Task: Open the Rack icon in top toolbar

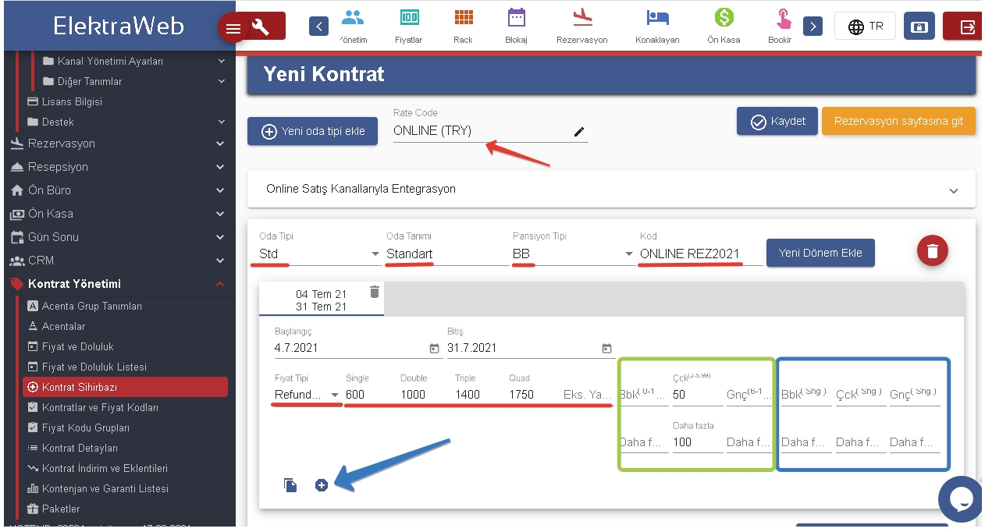Action: (463, 26)
